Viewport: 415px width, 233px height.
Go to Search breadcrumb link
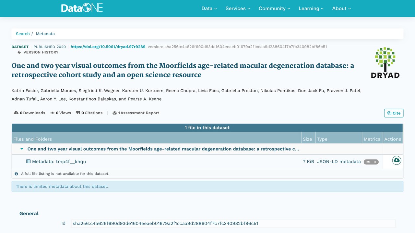pos(23,34)
